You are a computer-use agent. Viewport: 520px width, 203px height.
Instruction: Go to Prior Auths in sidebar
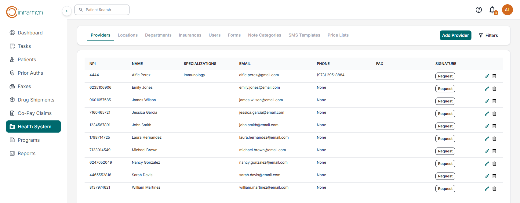click(30, 73)
